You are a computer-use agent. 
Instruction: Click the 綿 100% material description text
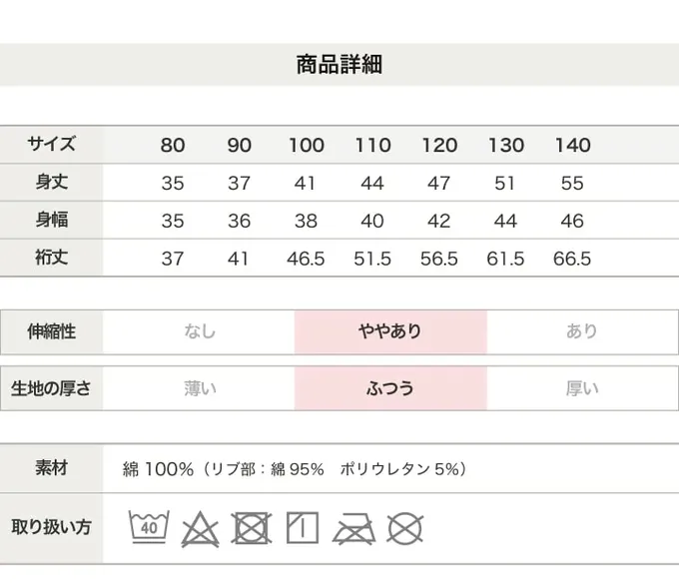click(x=295, y=469)
